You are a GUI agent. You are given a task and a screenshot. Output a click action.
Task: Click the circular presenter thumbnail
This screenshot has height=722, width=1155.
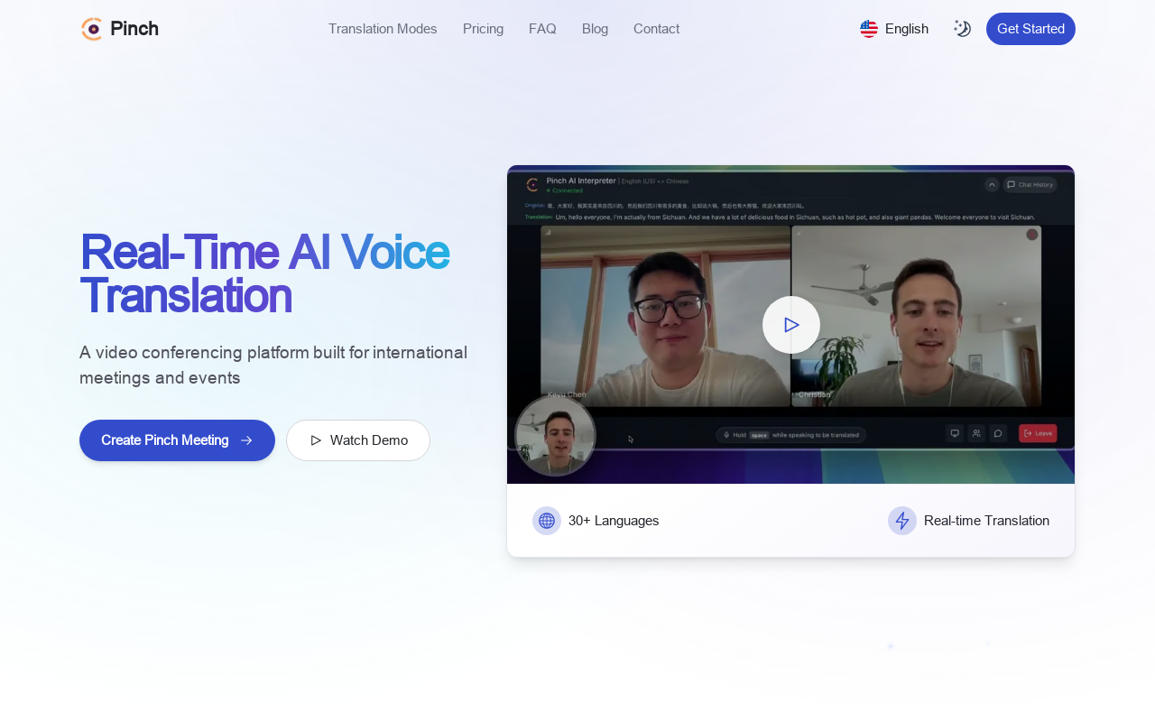click(x=555, y=436)
